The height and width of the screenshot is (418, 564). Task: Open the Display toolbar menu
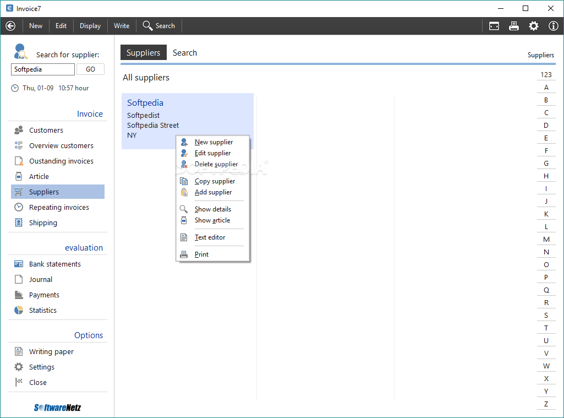tap(90, 26)
